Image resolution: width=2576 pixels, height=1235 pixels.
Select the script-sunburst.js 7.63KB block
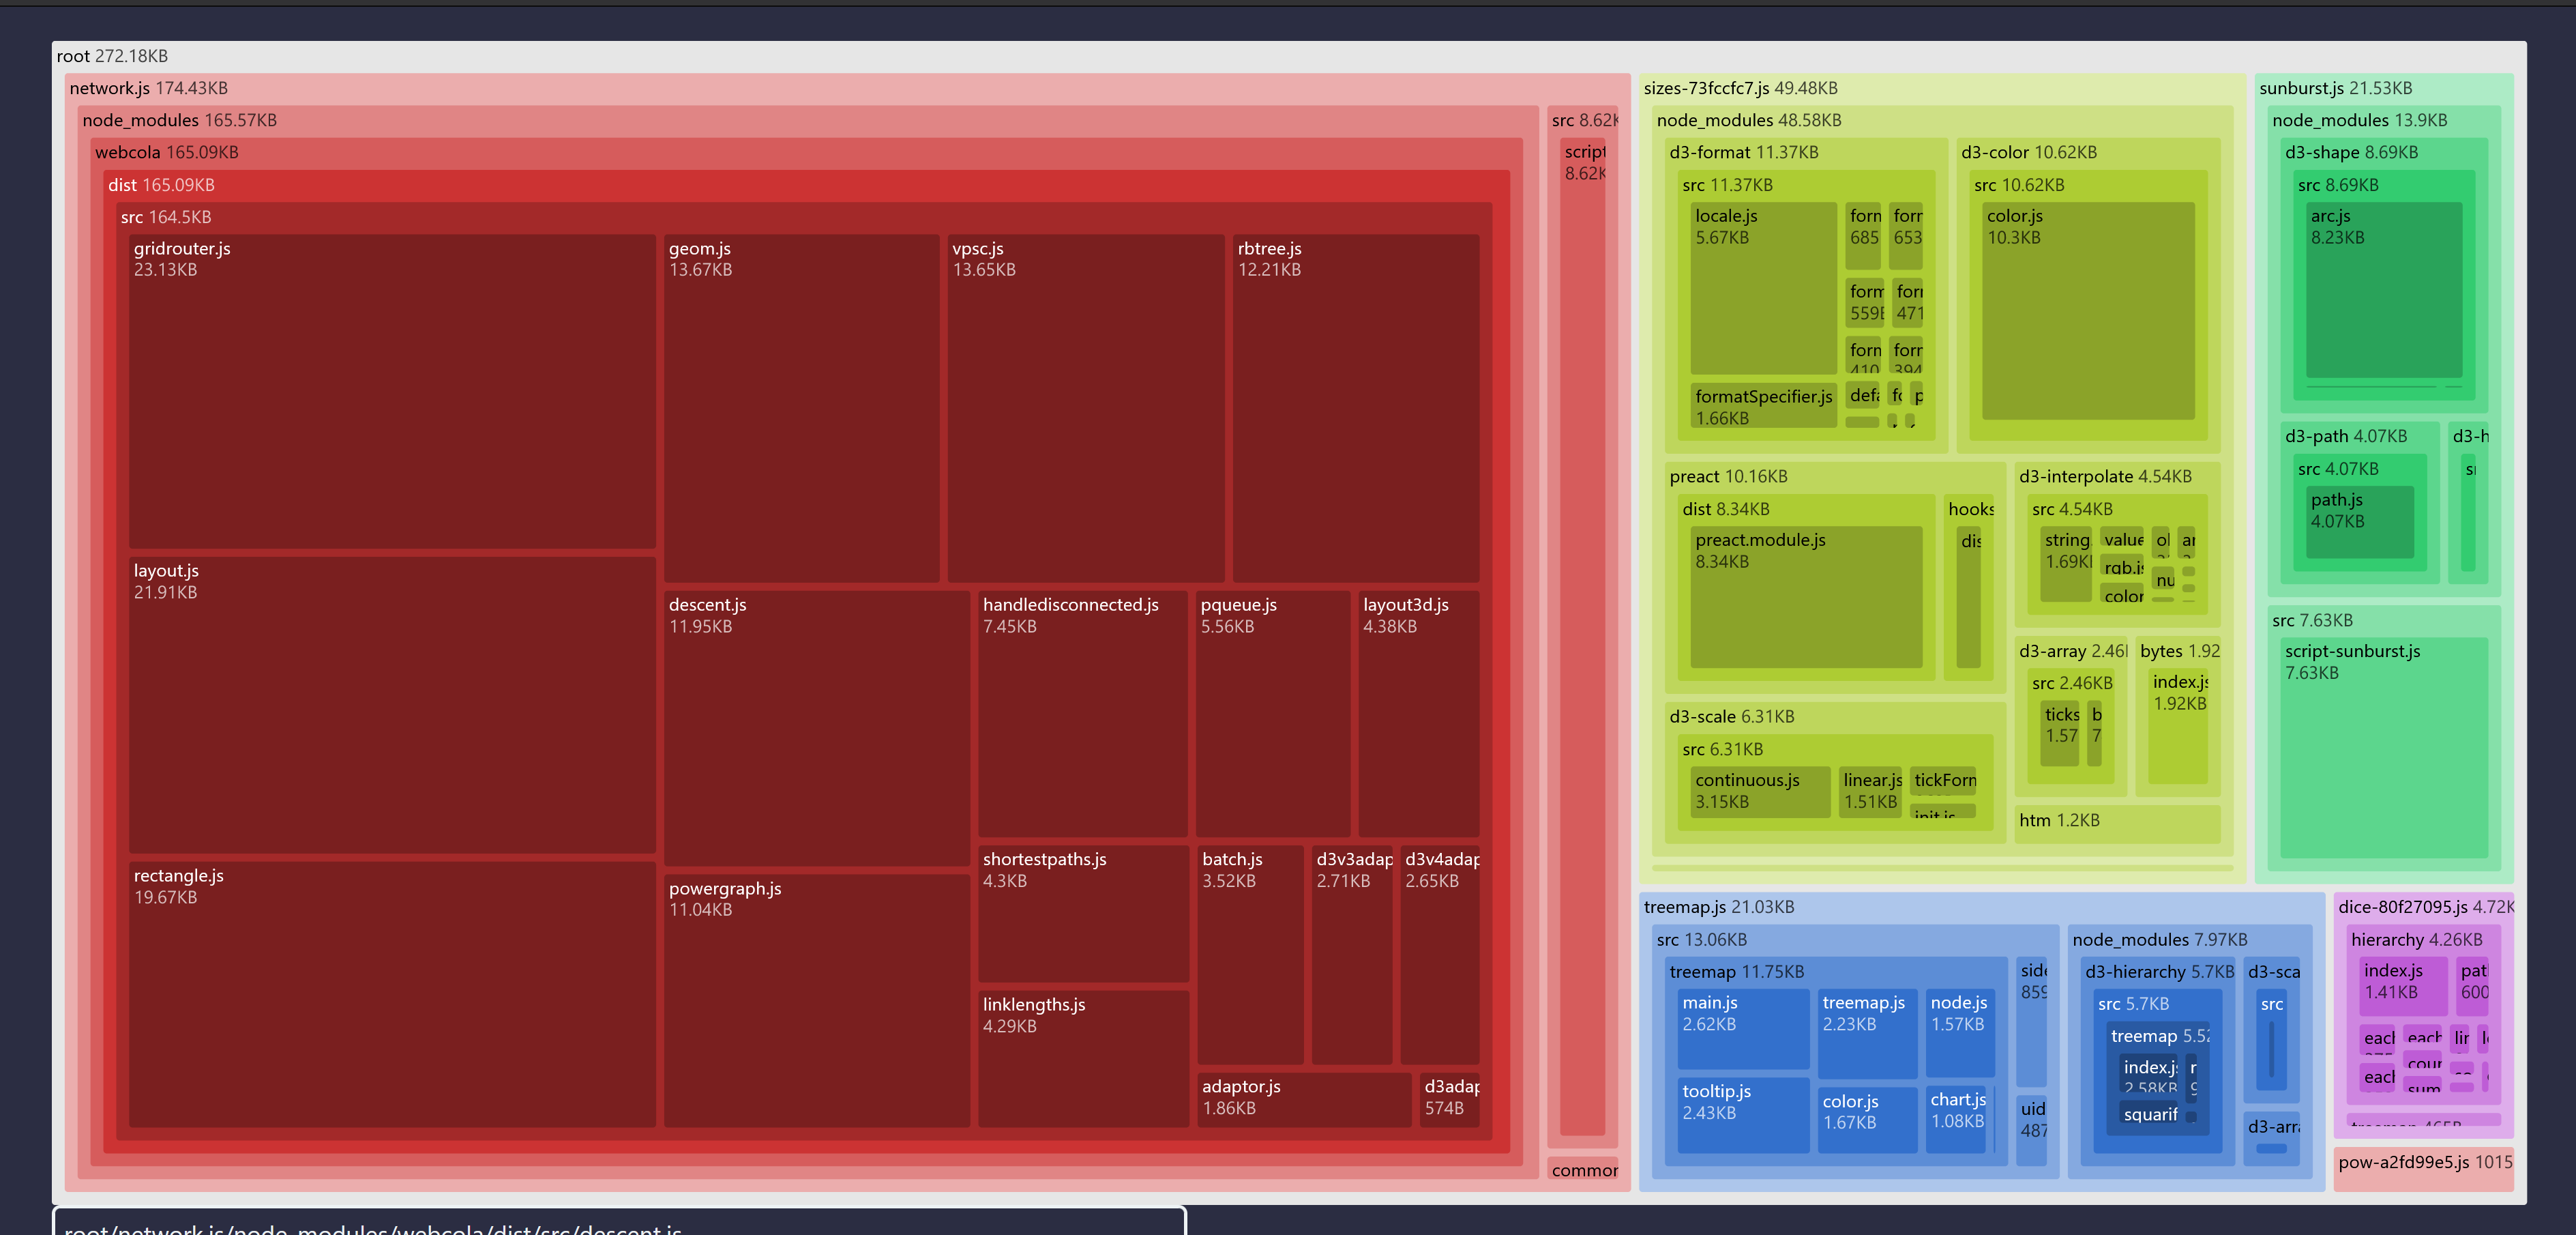[2384, 748]
